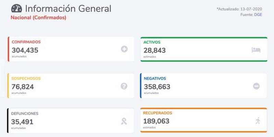The image size is (274, 137).
Task: Select the Sospechosos 76,824 card
Action: pos(71,86)
